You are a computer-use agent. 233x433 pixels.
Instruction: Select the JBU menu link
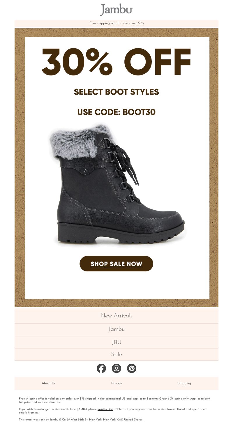tap(116, 343)
